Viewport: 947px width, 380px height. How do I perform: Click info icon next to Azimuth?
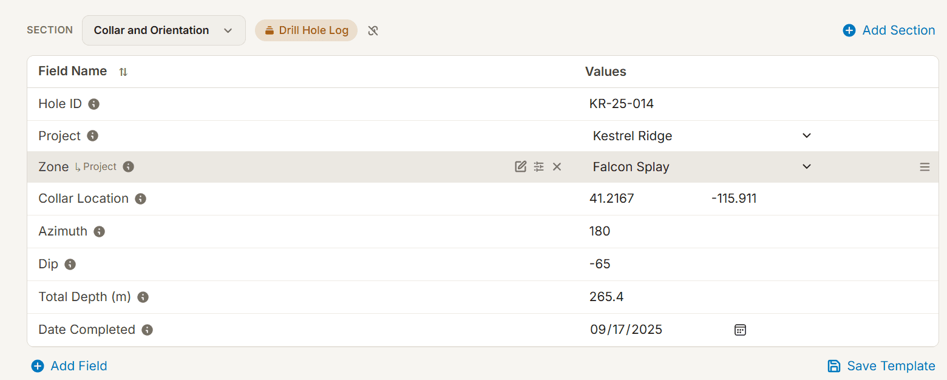(x=99, y=232)
